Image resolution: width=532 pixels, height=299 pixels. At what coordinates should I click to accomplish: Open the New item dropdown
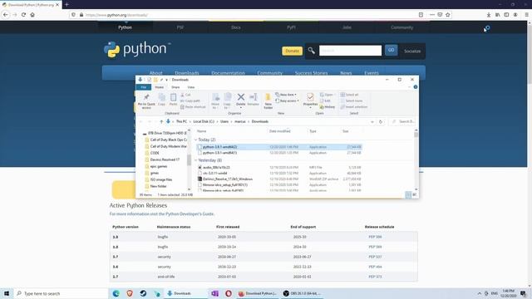[286, 95]
